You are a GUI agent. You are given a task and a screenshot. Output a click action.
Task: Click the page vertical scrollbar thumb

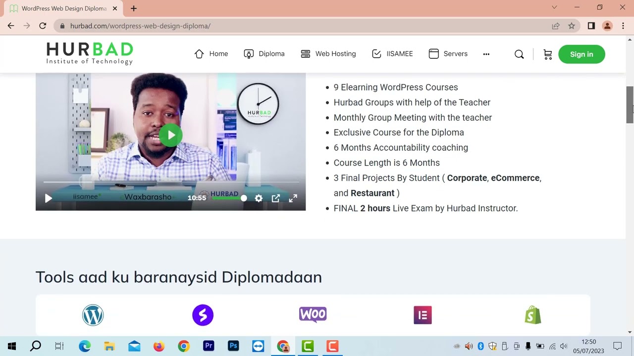pos(630,105)
